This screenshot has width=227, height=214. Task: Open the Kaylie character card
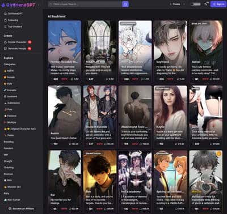(x=170, y=116)
